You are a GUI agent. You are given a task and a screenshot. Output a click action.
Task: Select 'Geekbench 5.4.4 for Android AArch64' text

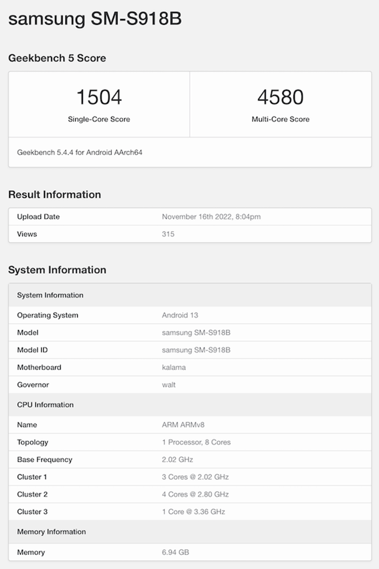point(79,152)
